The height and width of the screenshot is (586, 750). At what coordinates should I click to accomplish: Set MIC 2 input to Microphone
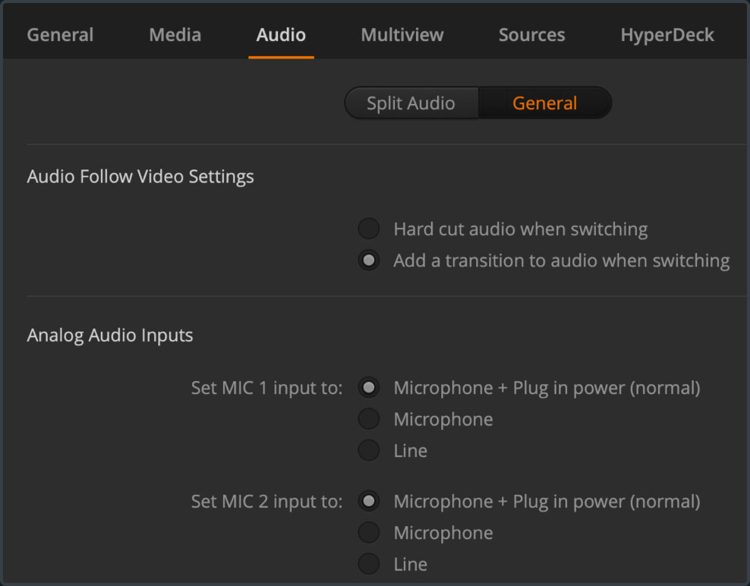coord(368,532)
